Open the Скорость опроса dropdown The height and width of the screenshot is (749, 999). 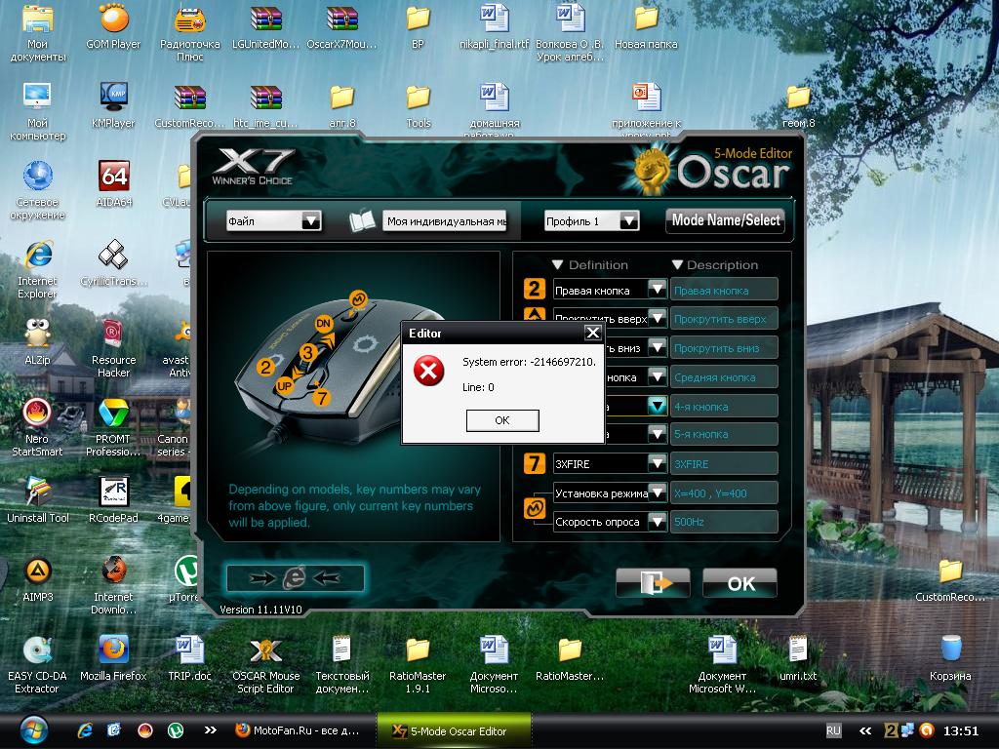coord(657,522)
